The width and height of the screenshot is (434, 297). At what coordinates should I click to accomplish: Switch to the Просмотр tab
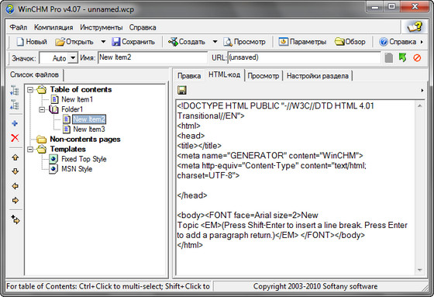(263, 76)
